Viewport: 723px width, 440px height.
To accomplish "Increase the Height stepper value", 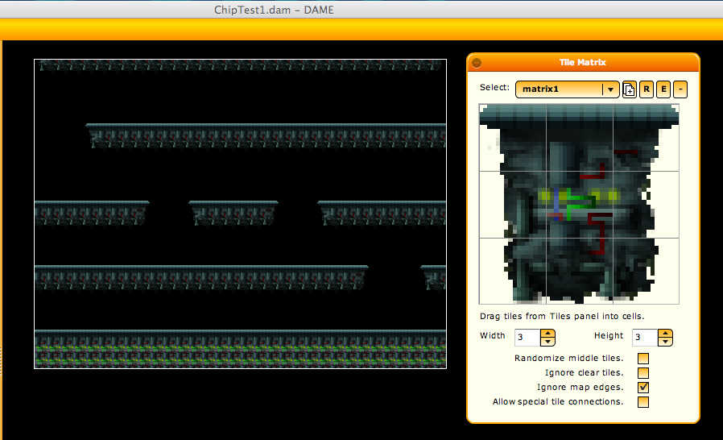I will point(665,333).
